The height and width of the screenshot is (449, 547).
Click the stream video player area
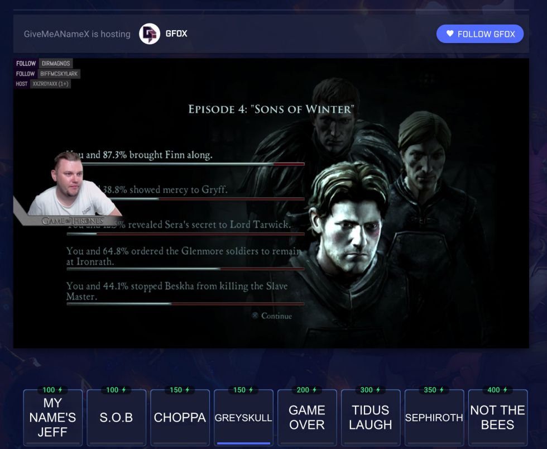[x=271, y=203]
